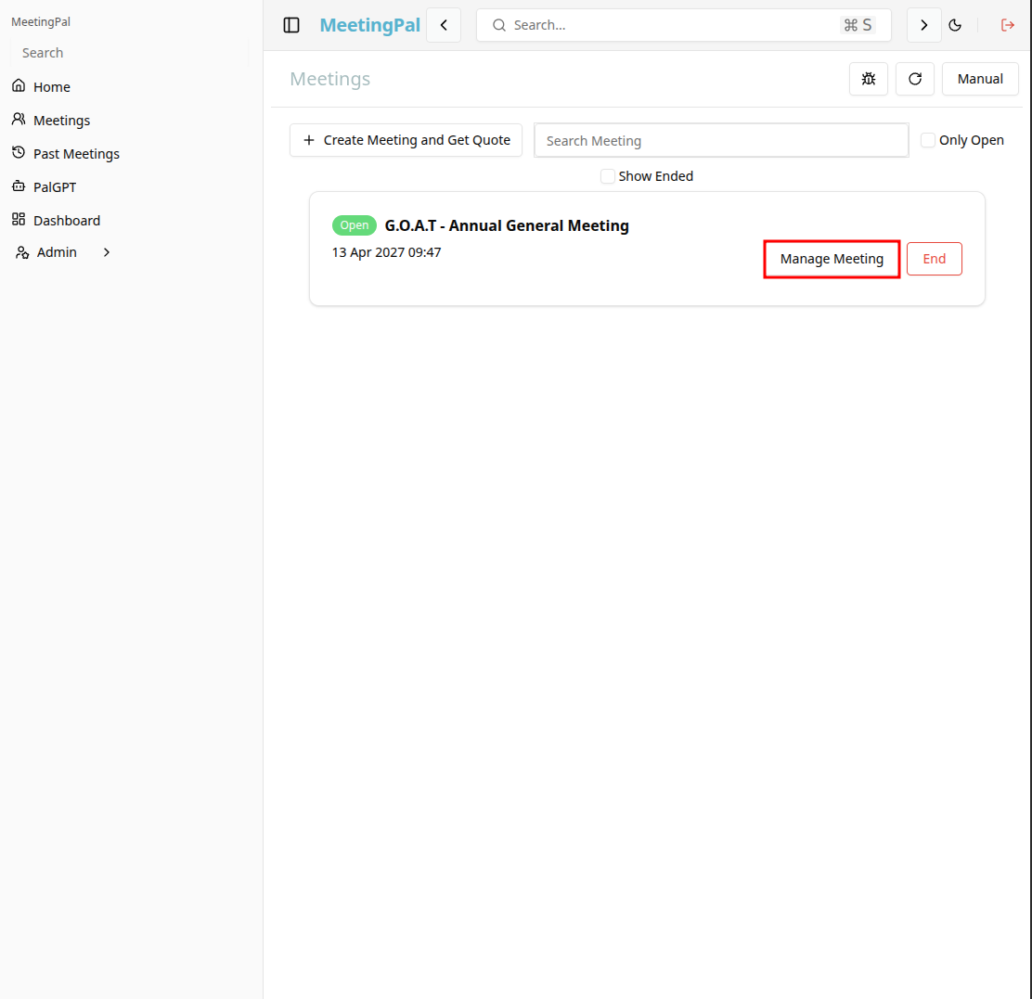Click the Meetings page heading

[329, 79]
